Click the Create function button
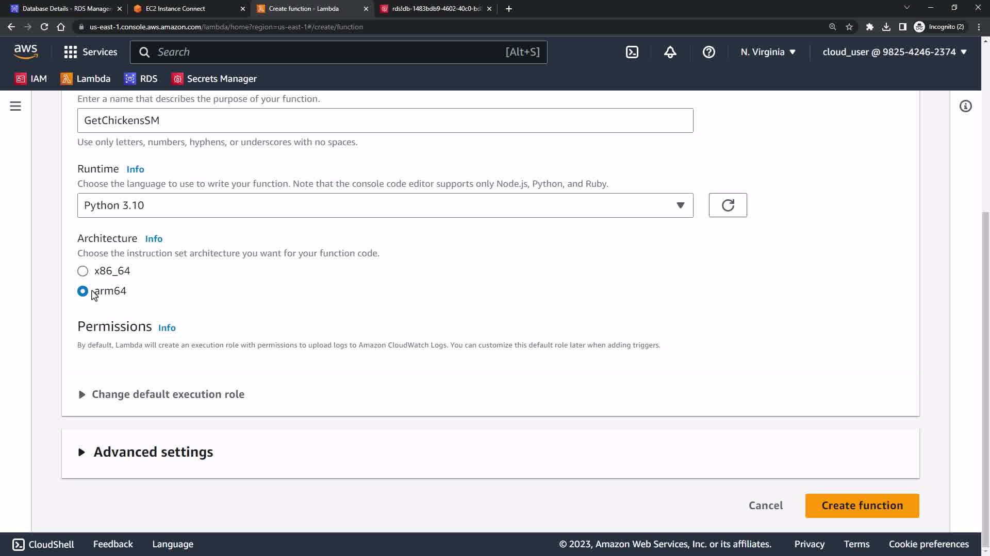This screenshot has height=556, width=990. click(862, 506)
